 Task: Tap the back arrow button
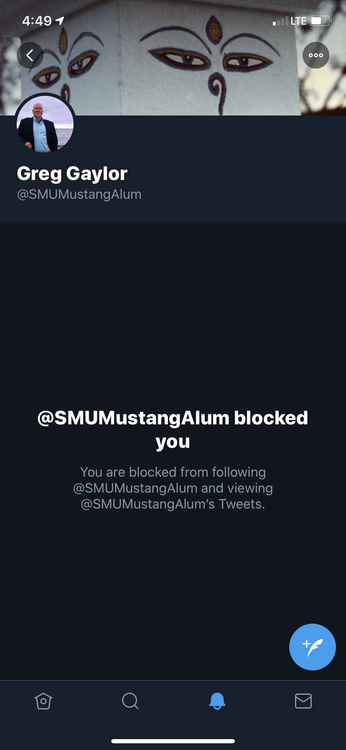coord(30,55)
